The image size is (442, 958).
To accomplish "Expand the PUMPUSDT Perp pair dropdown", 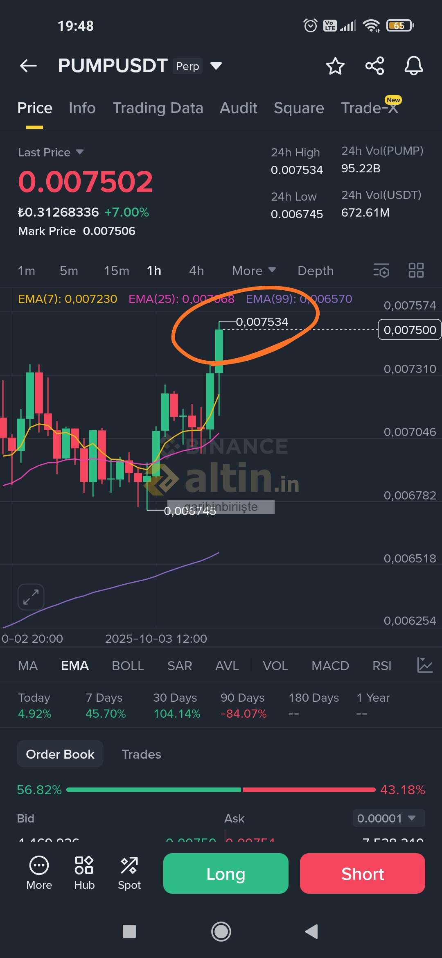I will point(216,66).
